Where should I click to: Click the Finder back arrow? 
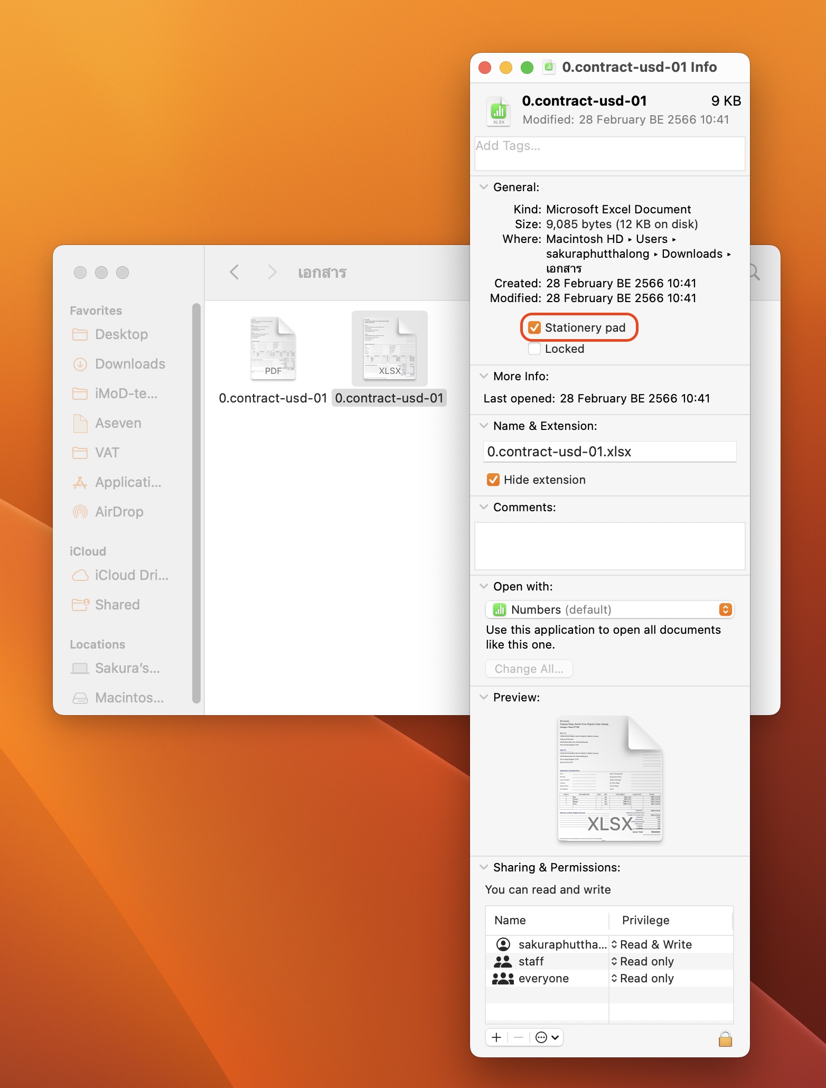234,272
